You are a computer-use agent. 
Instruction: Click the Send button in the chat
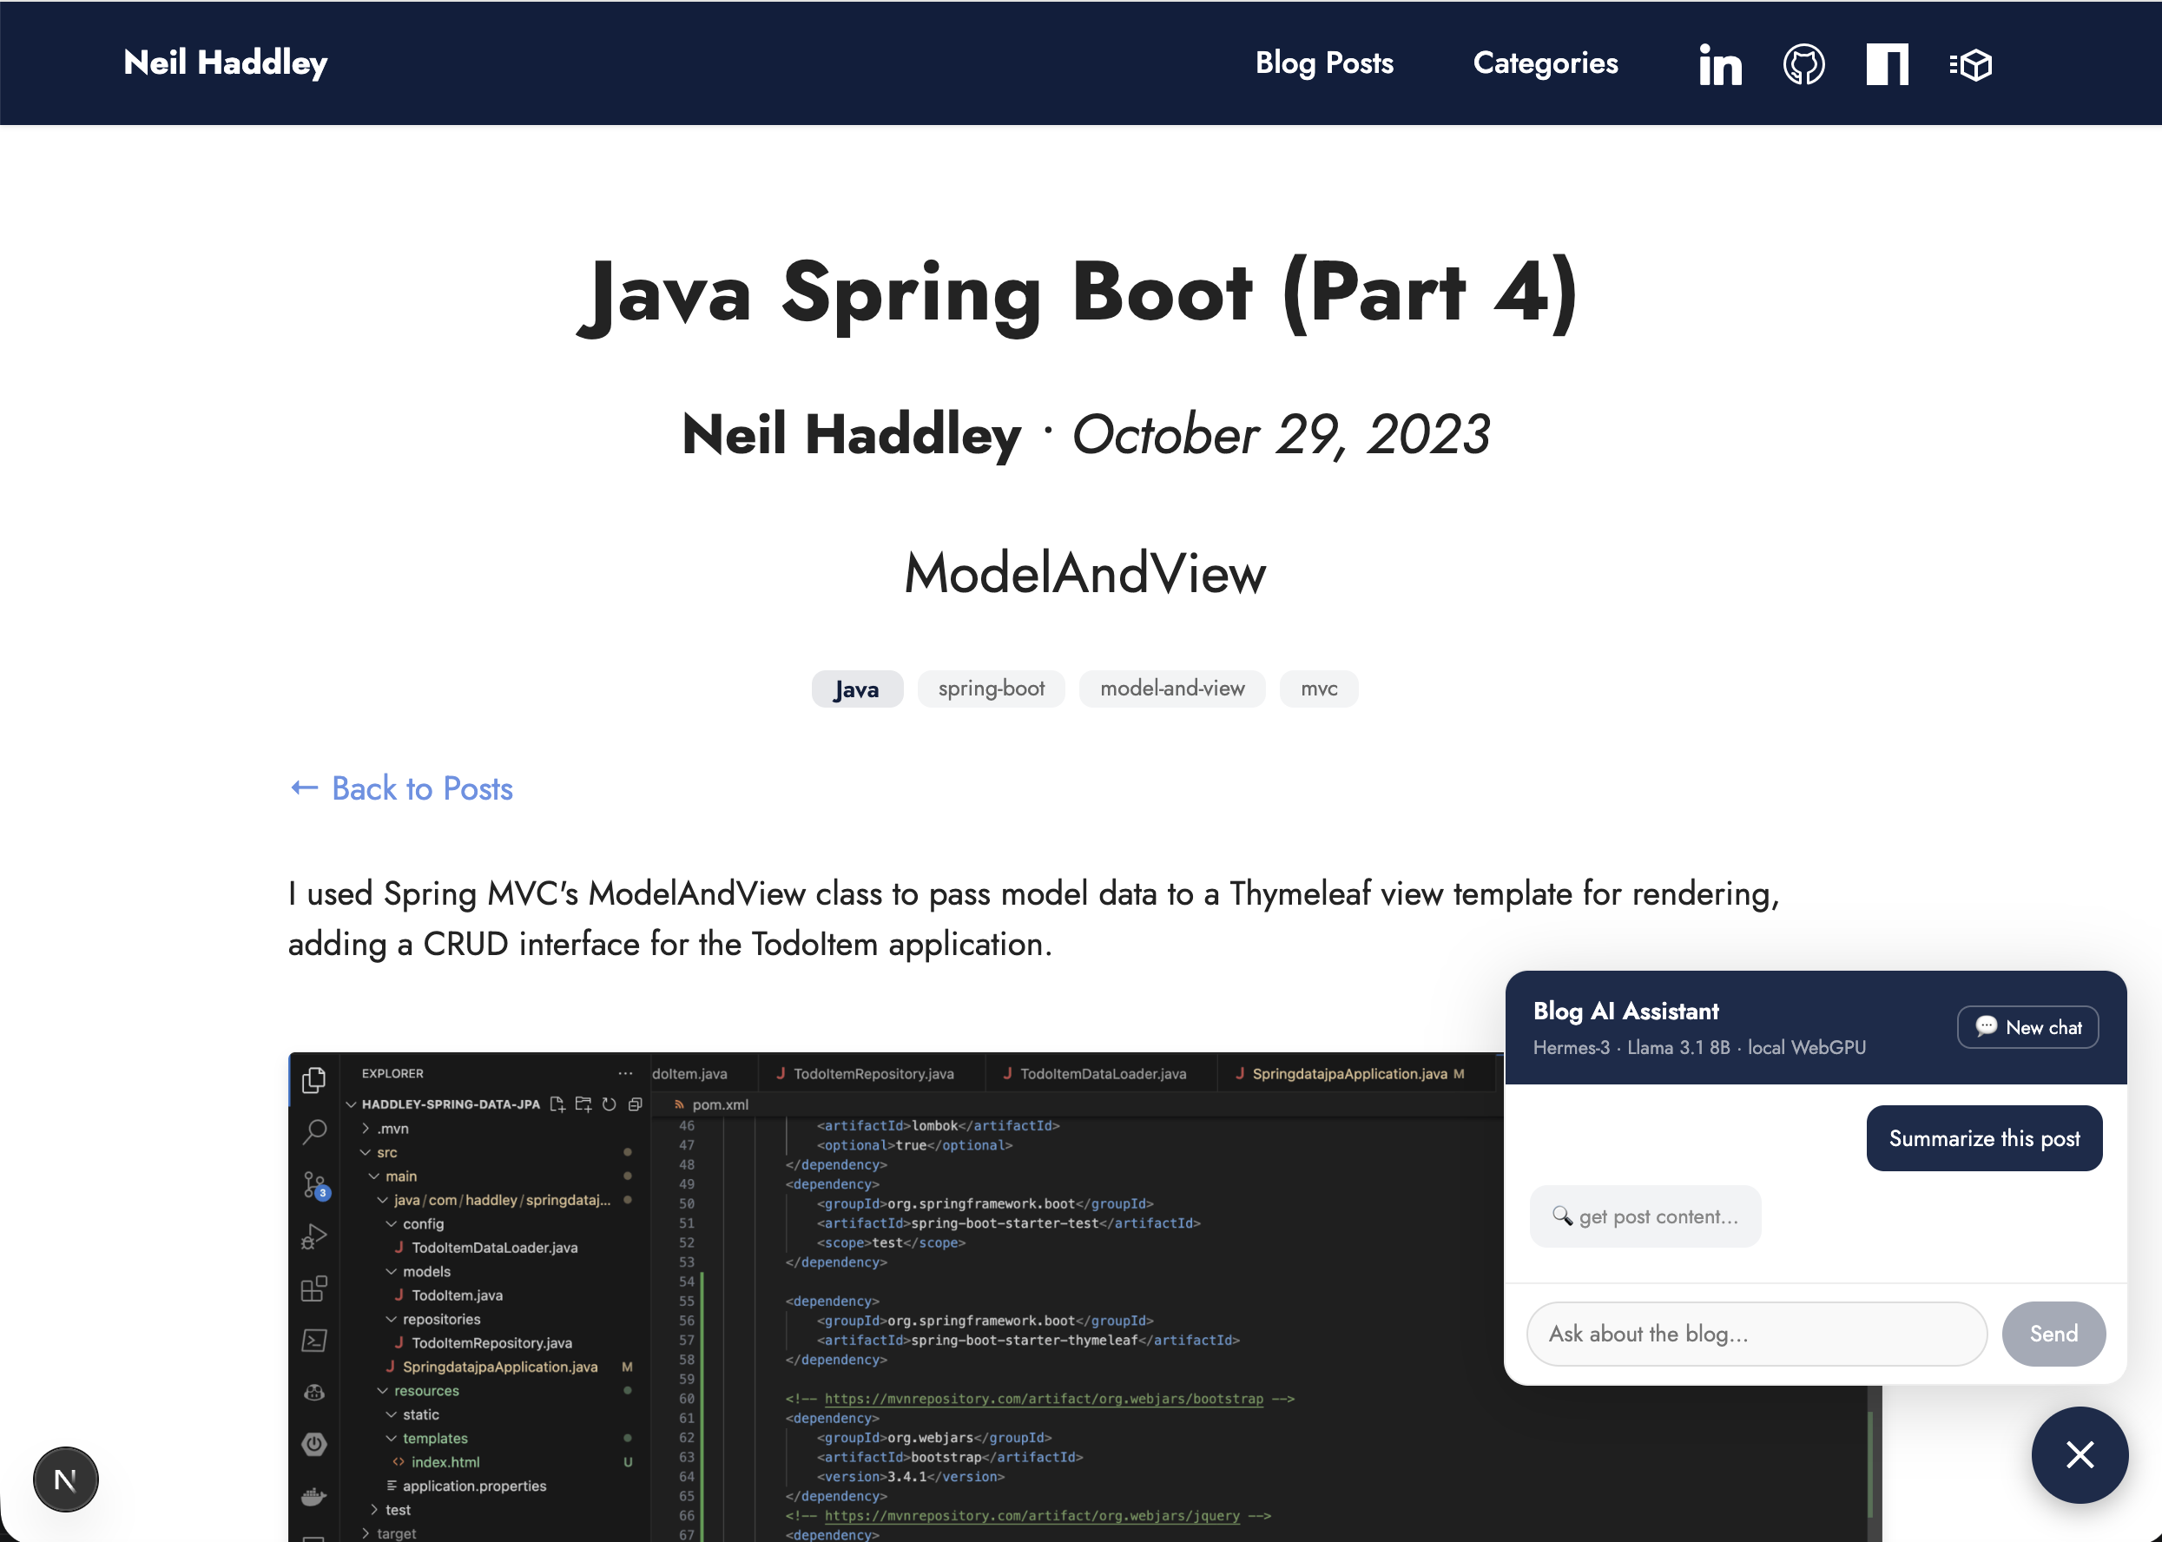pos(2053,1333)
